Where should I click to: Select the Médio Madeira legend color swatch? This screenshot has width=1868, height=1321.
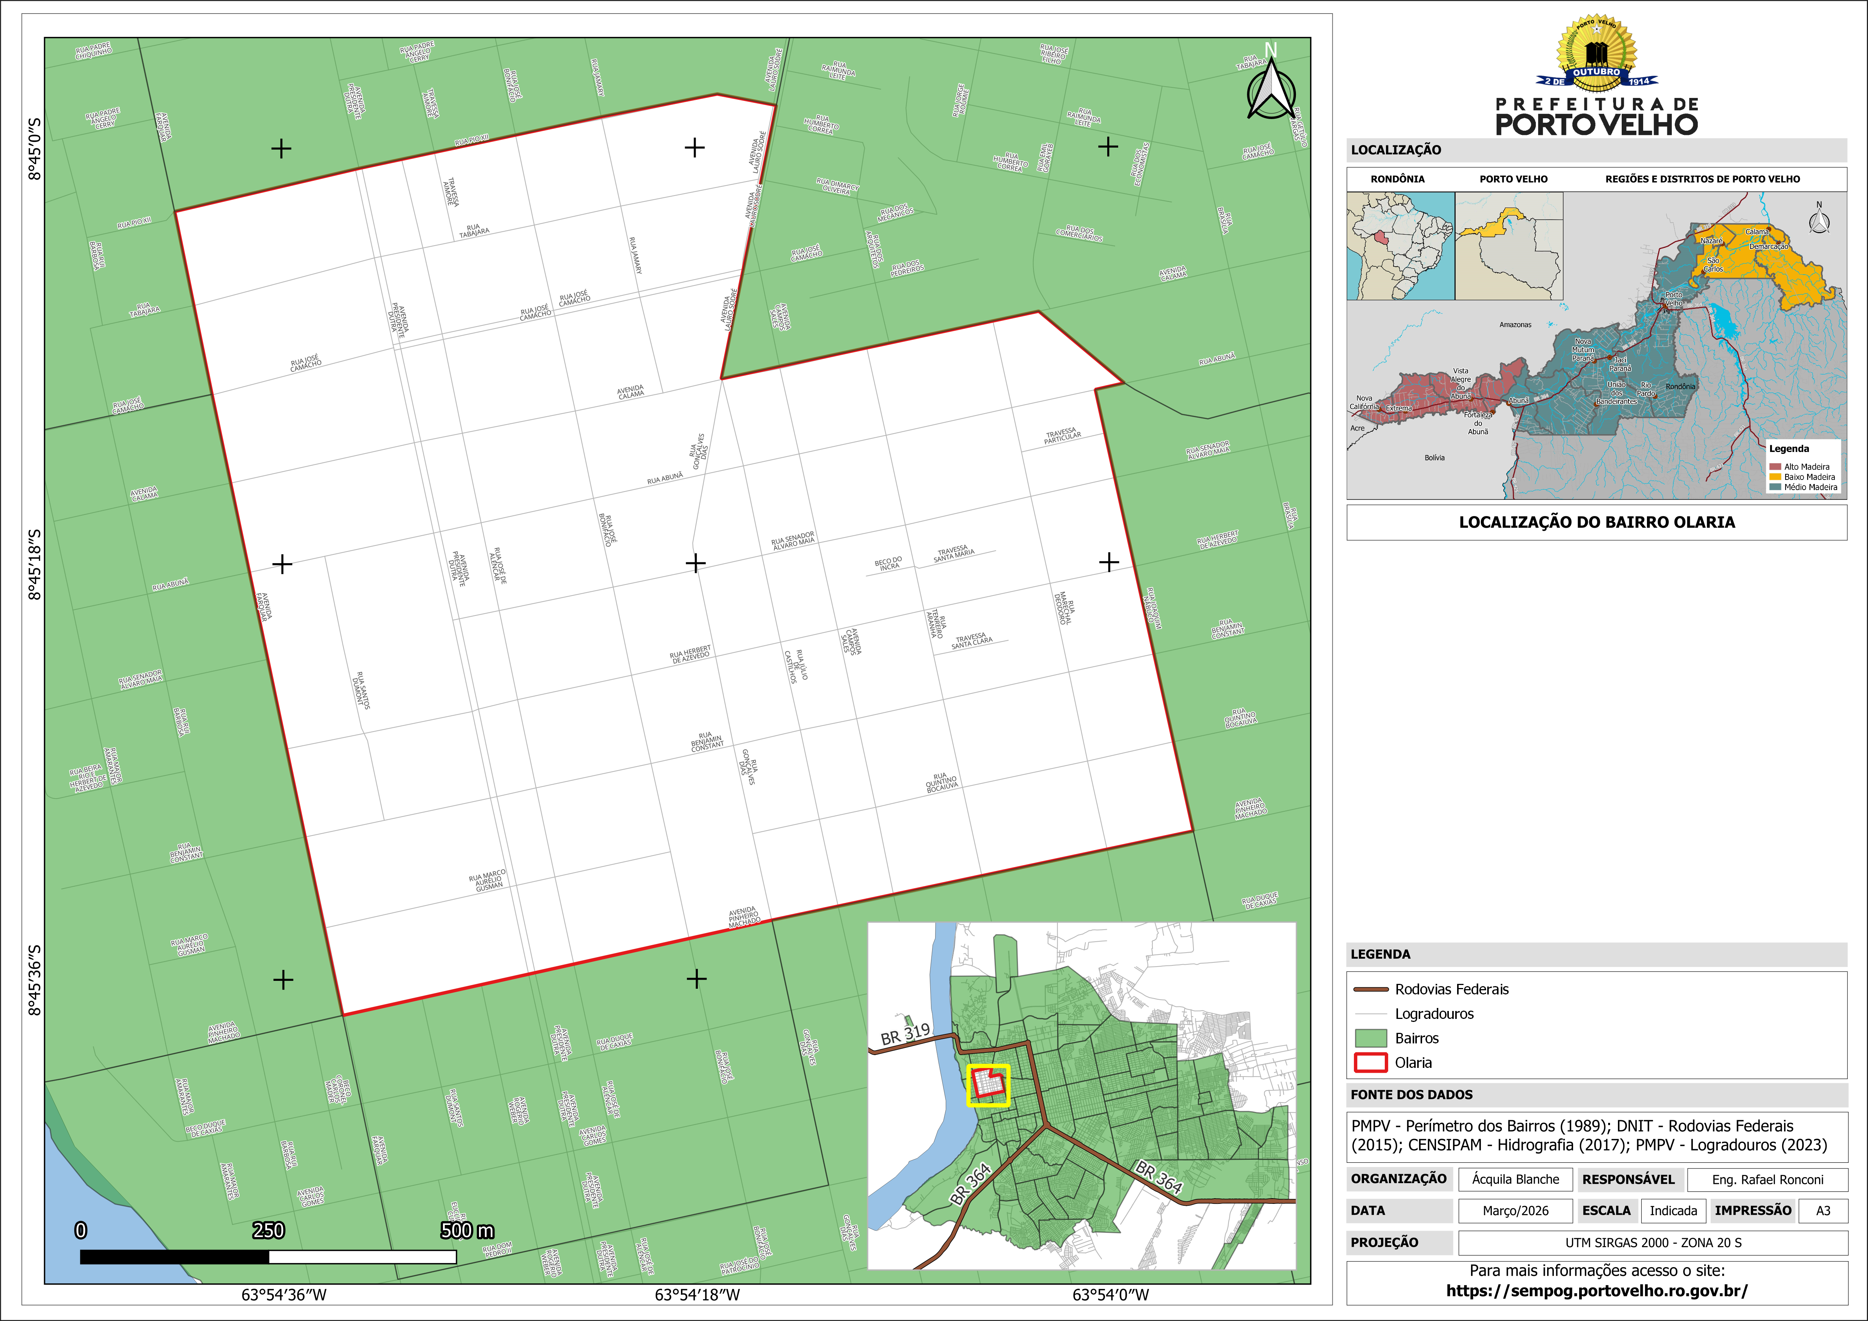pos(1775,487)
